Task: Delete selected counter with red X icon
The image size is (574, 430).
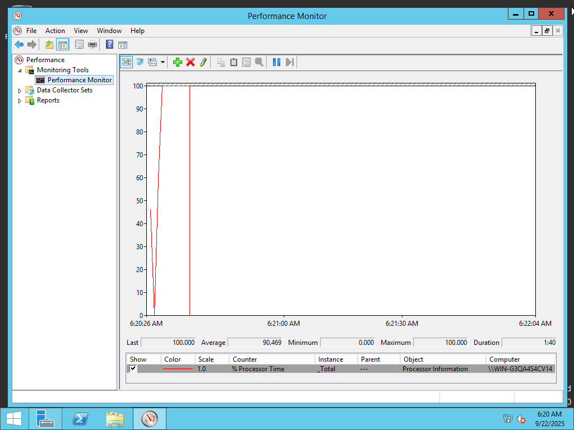Action: tap(191, 62)
